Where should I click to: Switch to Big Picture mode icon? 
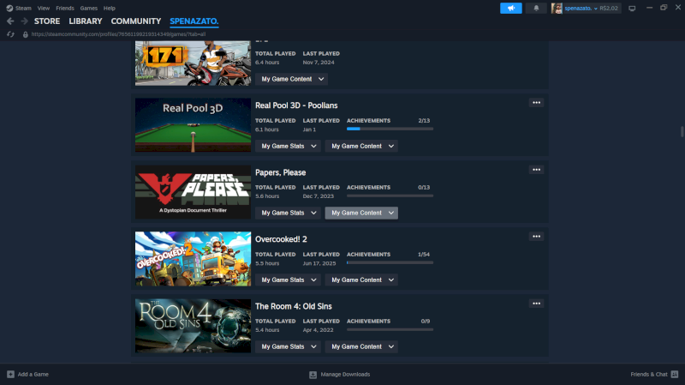click(632, 9)
